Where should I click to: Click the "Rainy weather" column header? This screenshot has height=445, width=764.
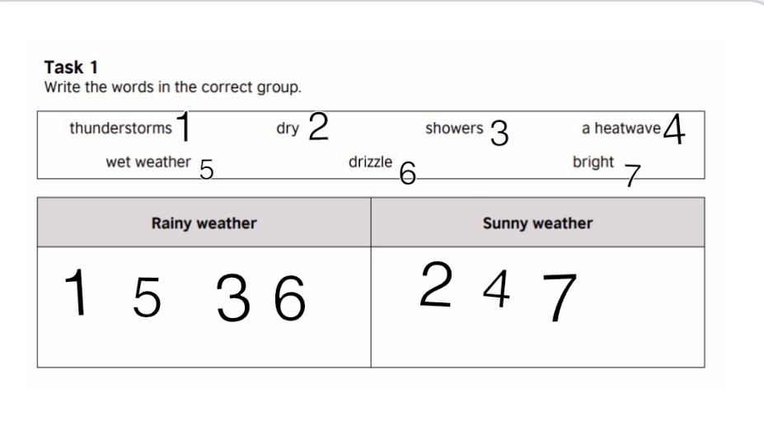(204, 222)
